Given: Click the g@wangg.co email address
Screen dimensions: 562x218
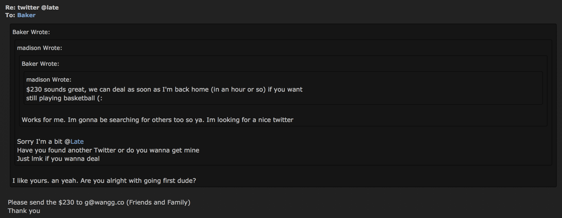Looking at the screenshot, I should point(104,203).
